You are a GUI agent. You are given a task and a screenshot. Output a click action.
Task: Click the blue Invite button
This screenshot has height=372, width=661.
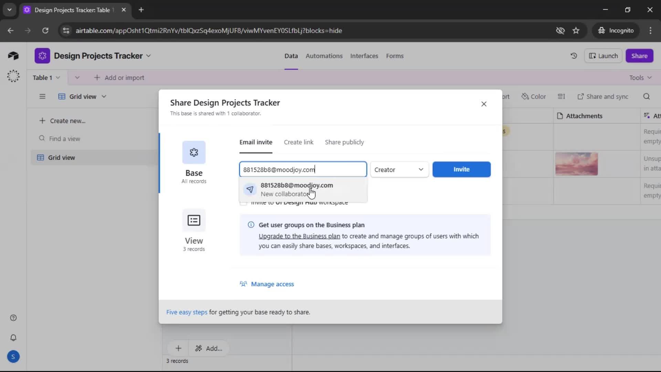[461, 169]
